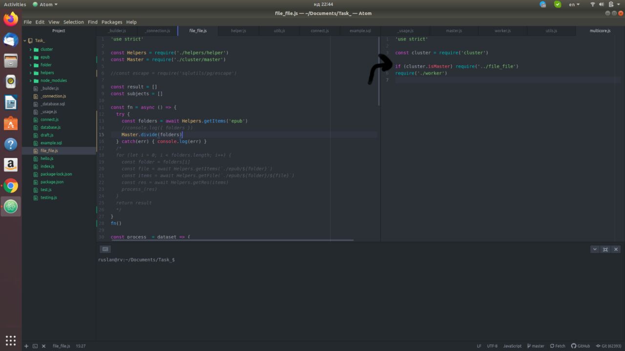
Task: Expand the cluster folder
Action: point(30,49)
